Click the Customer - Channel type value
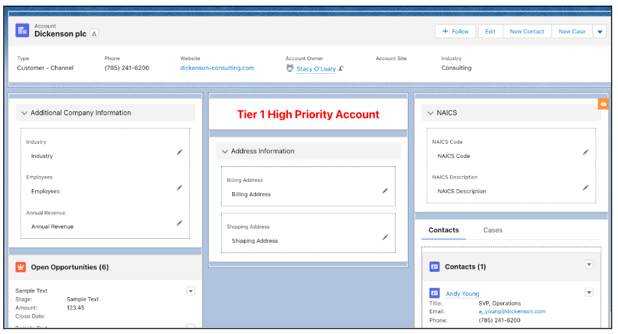The image size is (618, 334). point(45,68)
